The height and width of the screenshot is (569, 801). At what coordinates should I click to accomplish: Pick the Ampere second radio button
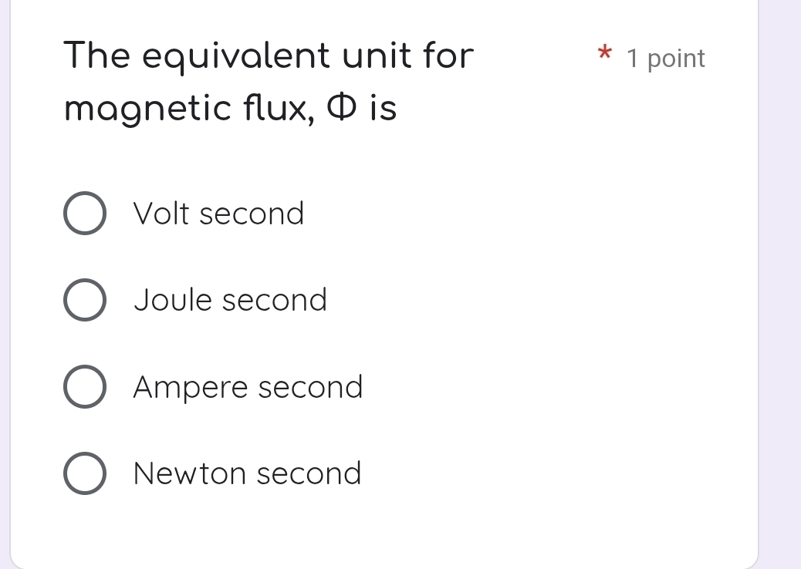(x=85, y=387)
